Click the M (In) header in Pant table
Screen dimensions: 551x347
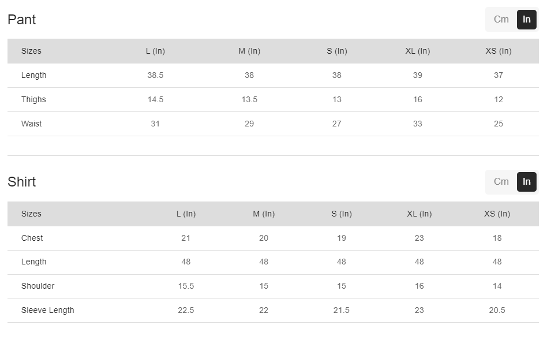point(249,51)
